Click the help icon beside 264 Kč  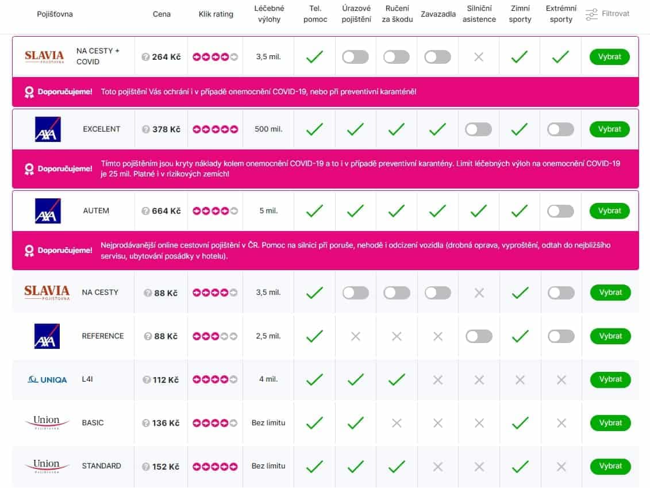coord(145,57)
